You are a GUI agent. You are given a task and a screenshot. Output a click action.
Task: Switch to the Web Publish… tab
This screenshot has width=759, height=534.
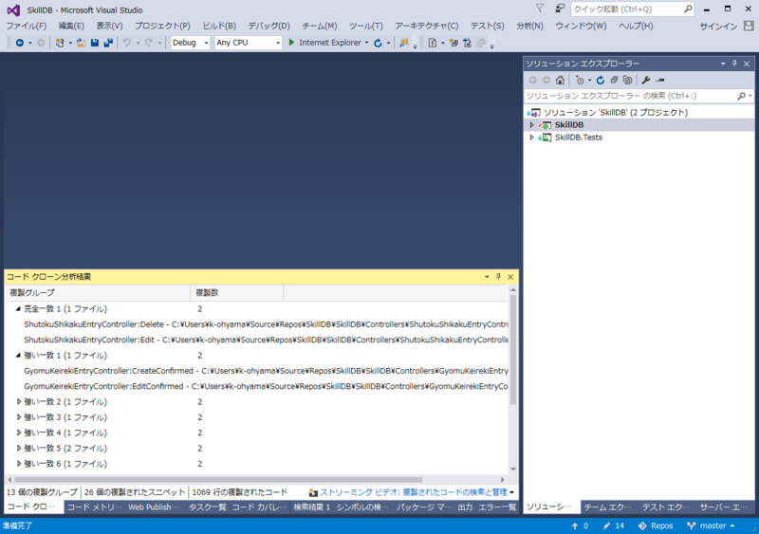(x=154, y=506)
